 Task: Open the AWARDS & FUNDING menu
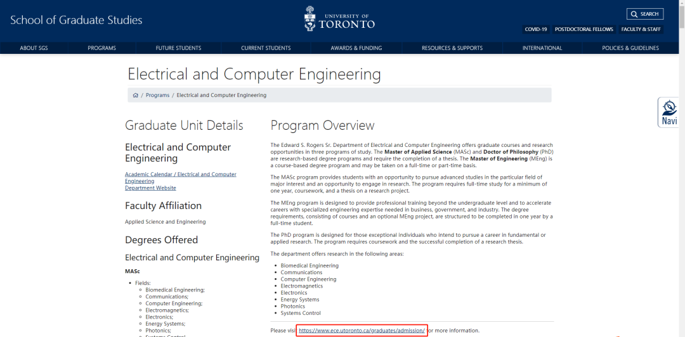pos(356,48)
